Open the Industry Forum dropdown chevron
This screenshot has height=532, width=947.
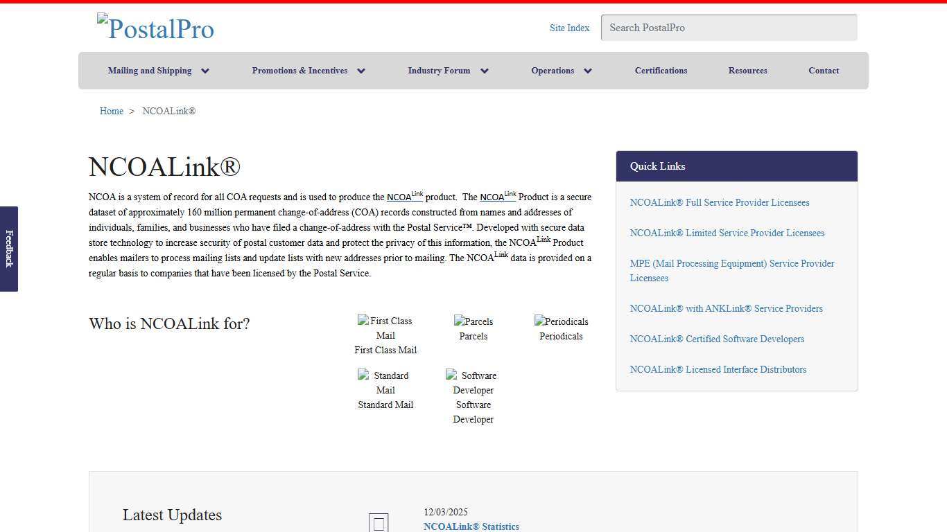point(485,71)
